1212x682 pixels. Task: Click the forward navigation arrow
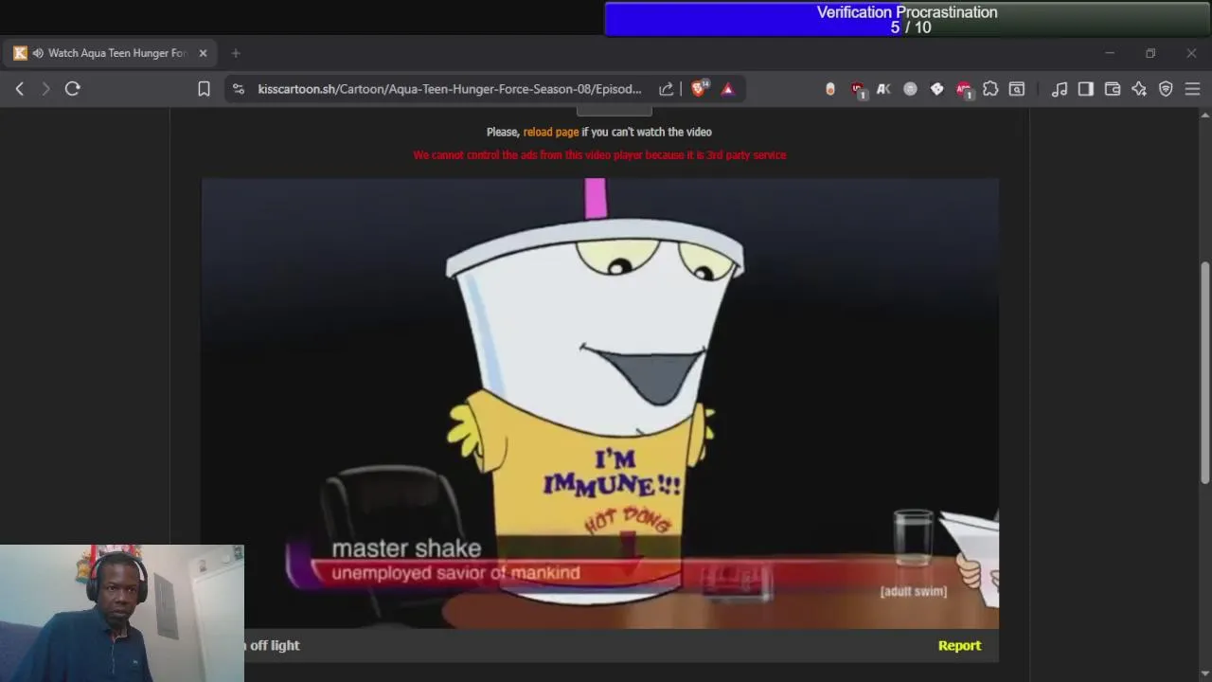45,89
